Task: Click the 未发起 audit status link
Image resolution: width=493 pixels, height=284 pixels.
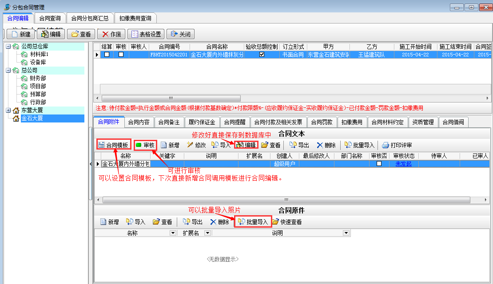Action: click(404, 164)
